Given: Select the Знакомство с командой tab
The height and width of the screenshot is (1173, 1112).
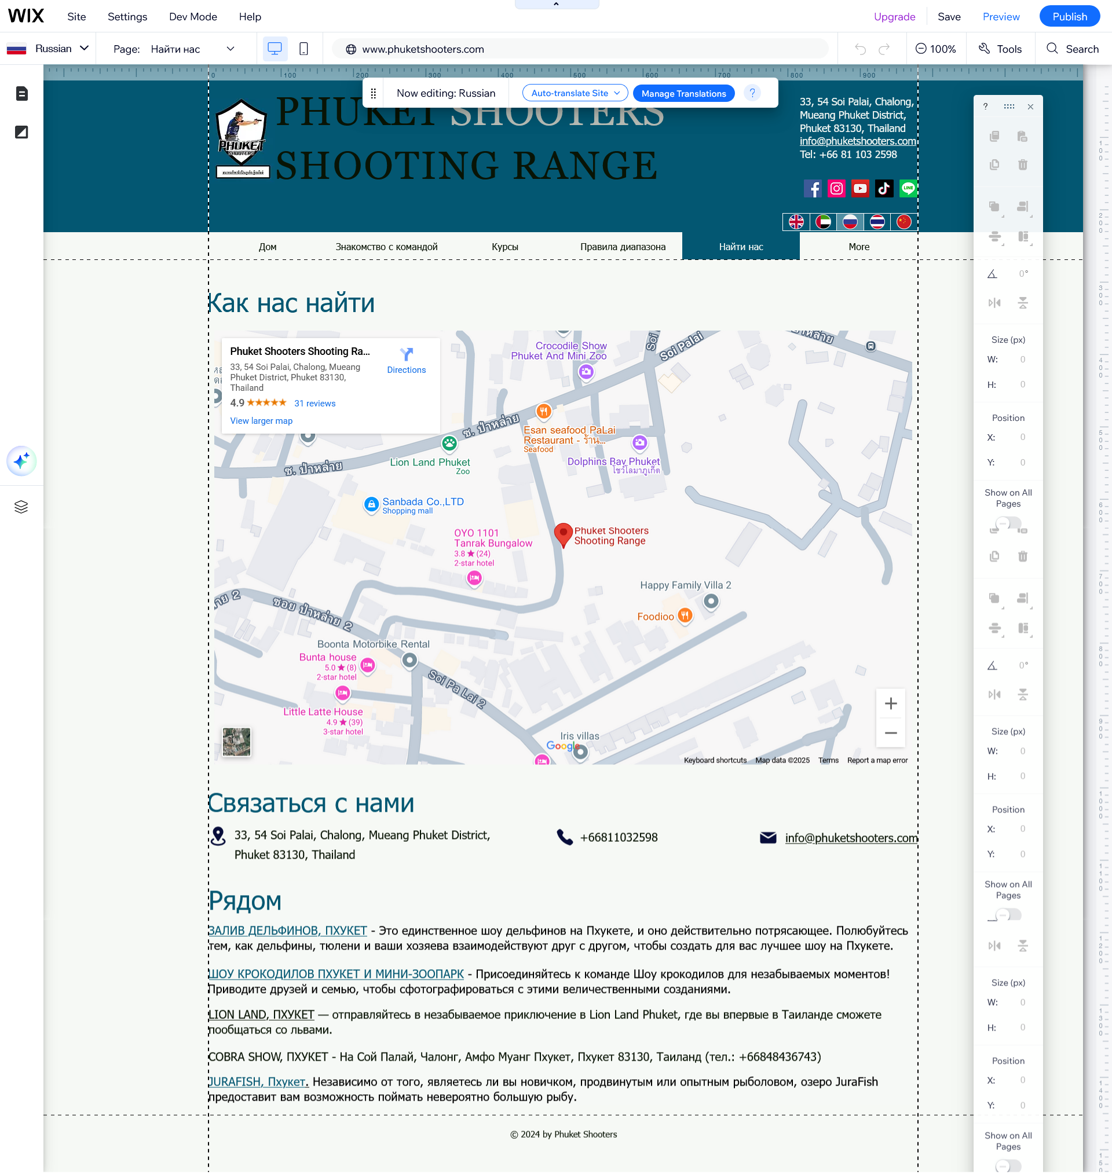Looking at the screenshot, I should 386,247.
